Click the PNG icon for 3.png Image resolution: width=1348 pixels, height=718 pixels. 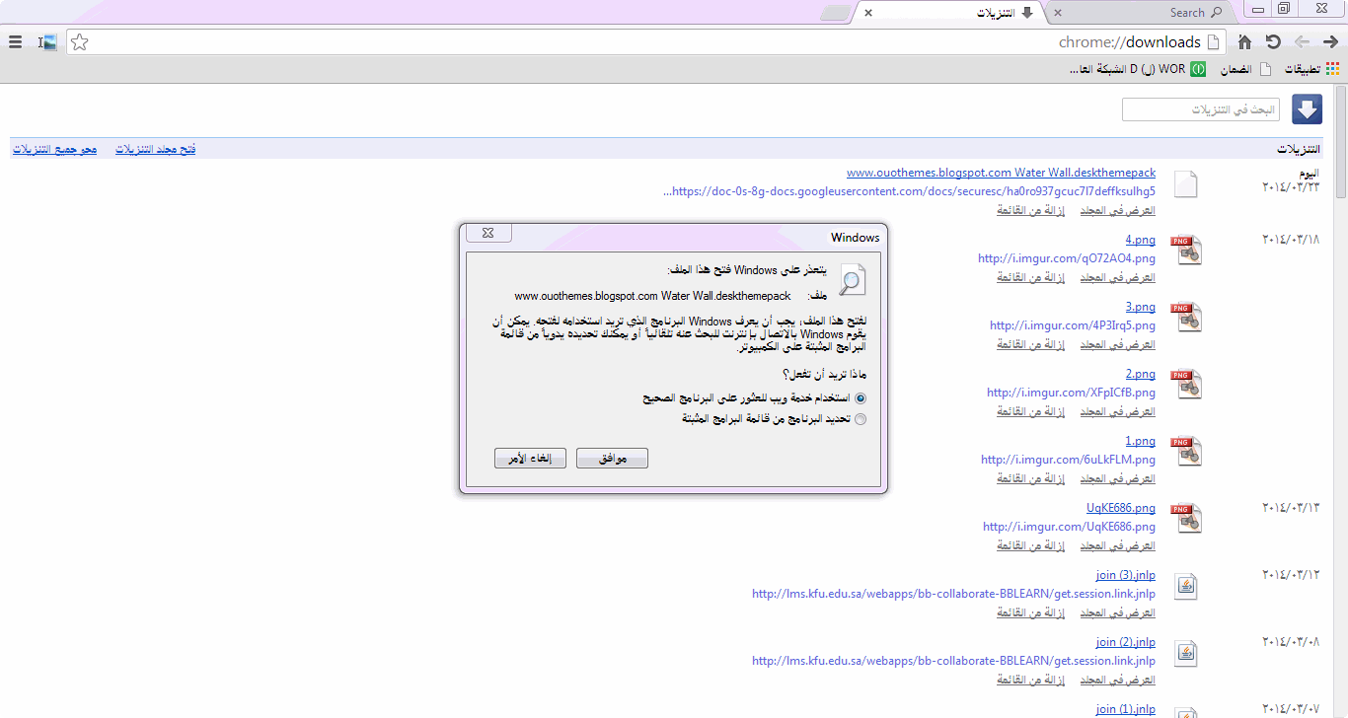point(1185,318)
